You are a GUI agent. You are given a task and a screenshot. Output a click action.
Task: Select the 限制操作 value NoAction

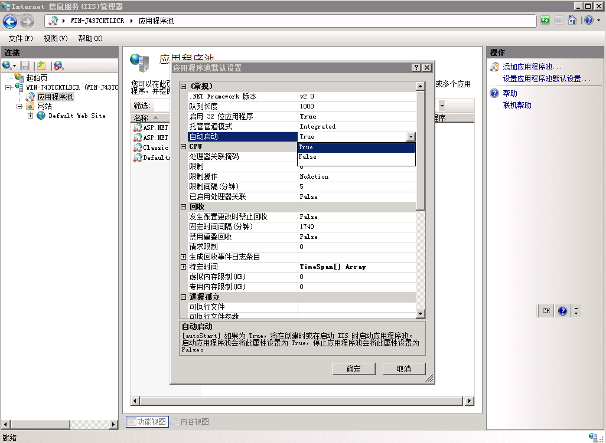(x=357, y=177)
